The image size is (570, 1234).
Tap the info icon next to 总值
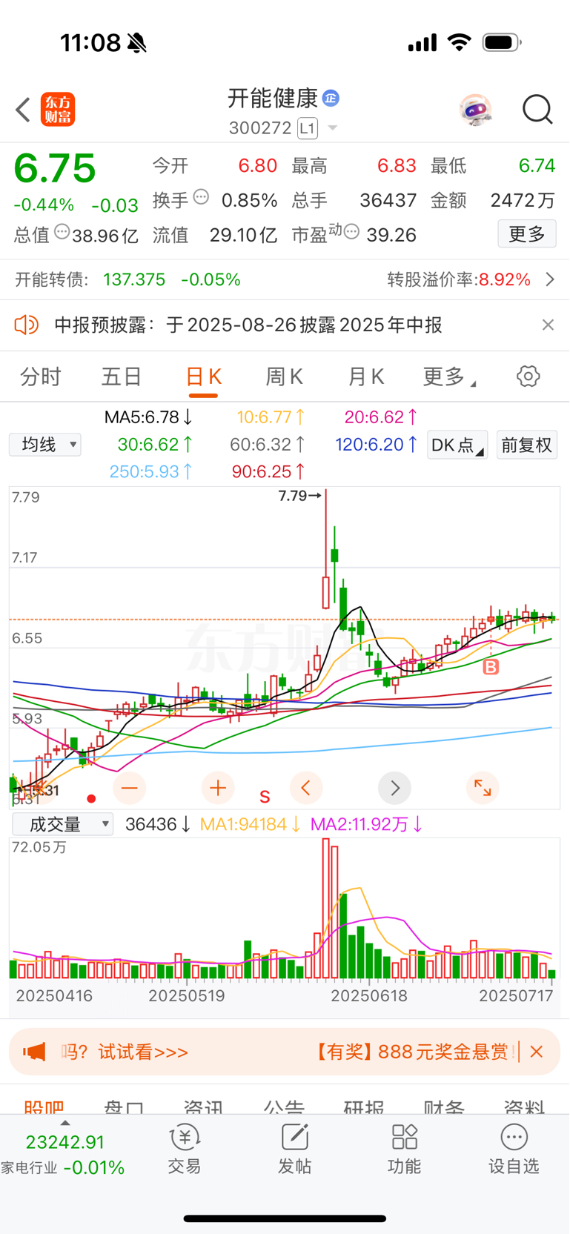(x=62, y=232)
